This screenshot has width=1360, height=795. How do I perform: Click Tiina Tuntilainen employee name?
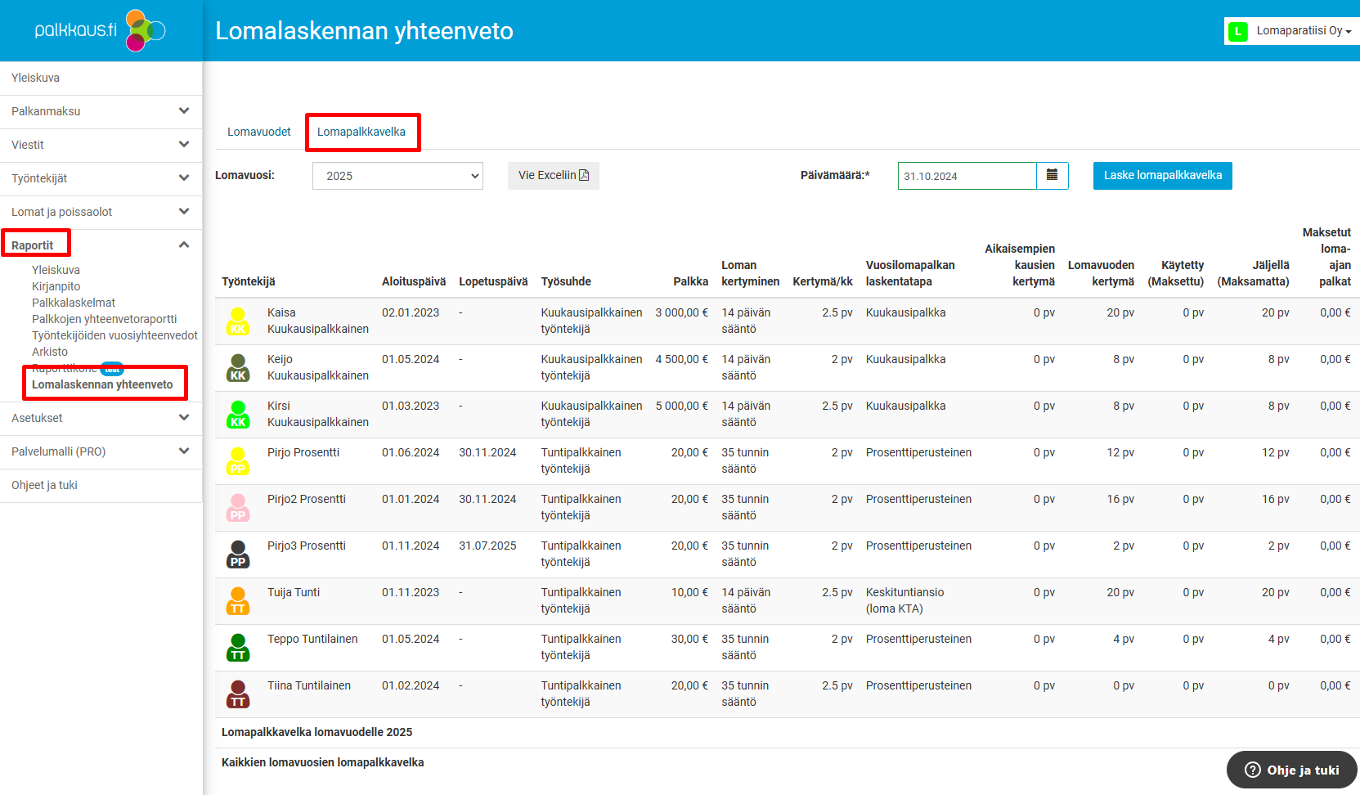tap(309, 685)
